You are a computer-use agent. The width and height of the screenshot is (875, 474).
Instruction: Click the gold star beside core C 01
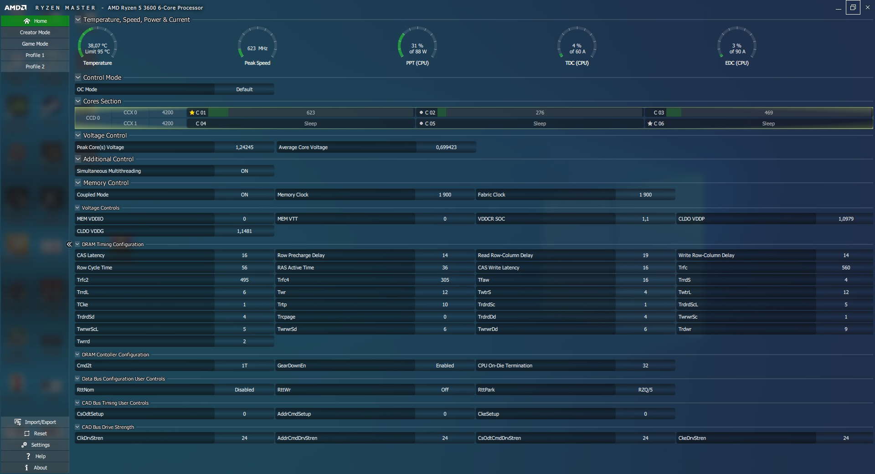pos(192,113)
